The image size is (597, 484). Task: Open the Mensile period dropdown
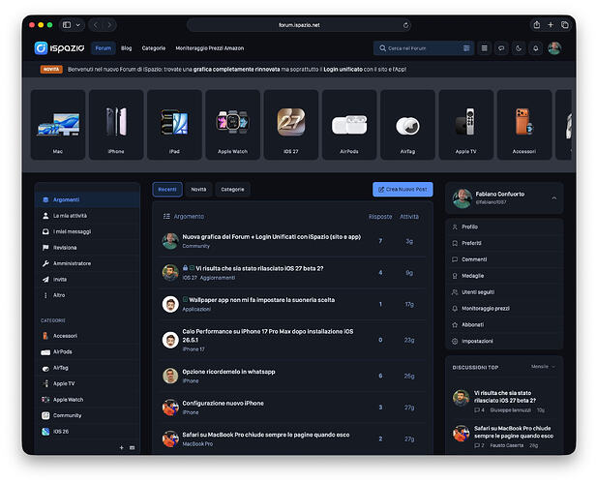pos(544,367)
